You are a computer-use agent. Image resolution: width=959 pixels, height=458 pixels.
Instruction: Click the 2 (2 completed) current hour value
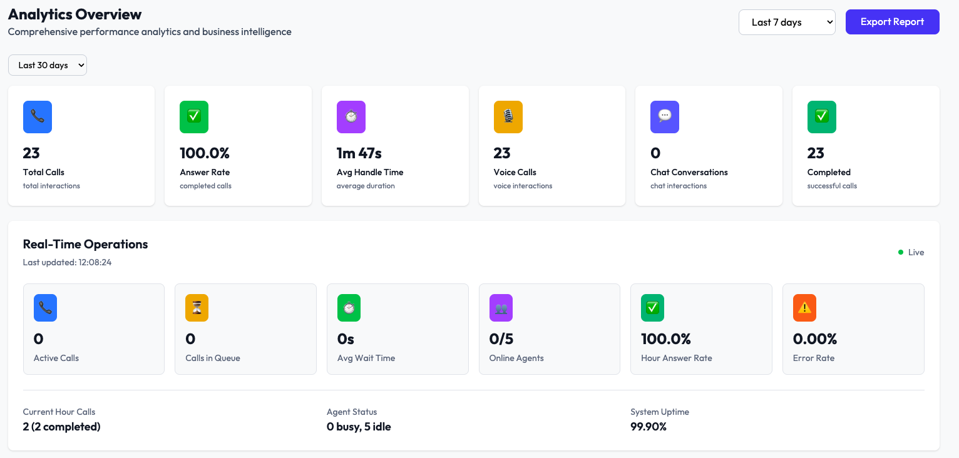61,427
